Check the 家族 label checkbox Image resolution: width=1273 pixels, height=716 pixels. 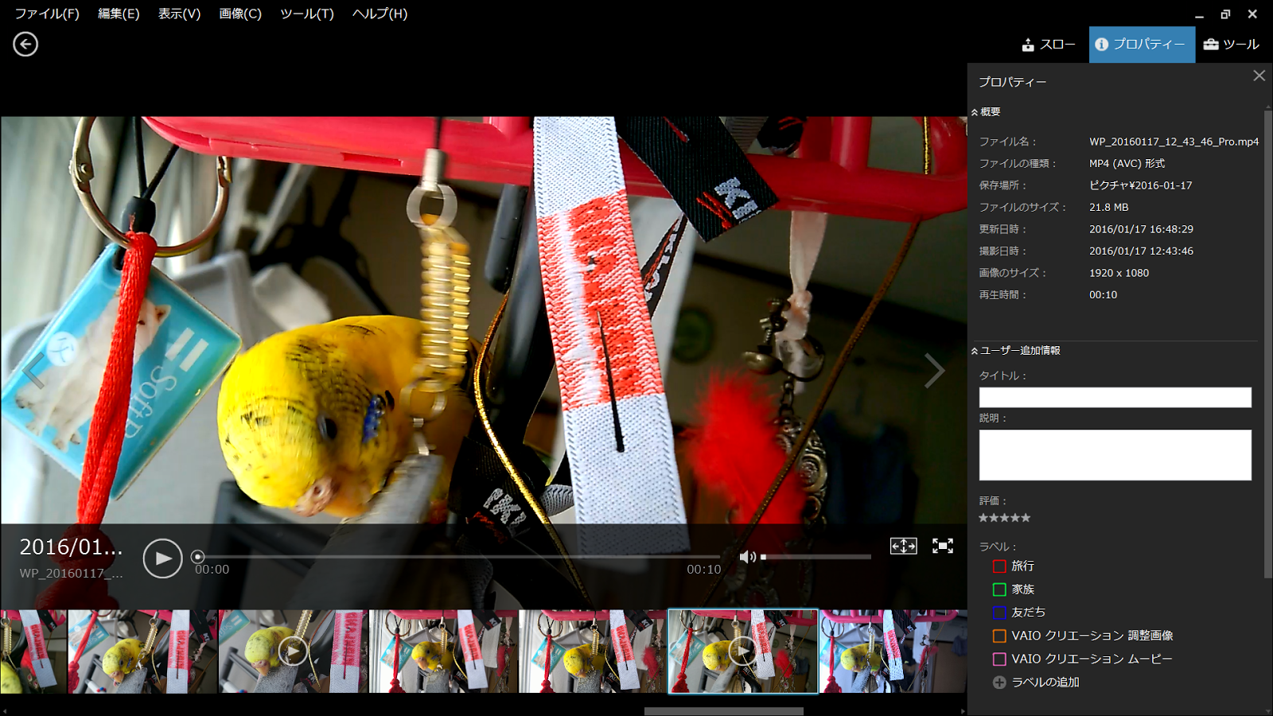[x=999, y=590]
